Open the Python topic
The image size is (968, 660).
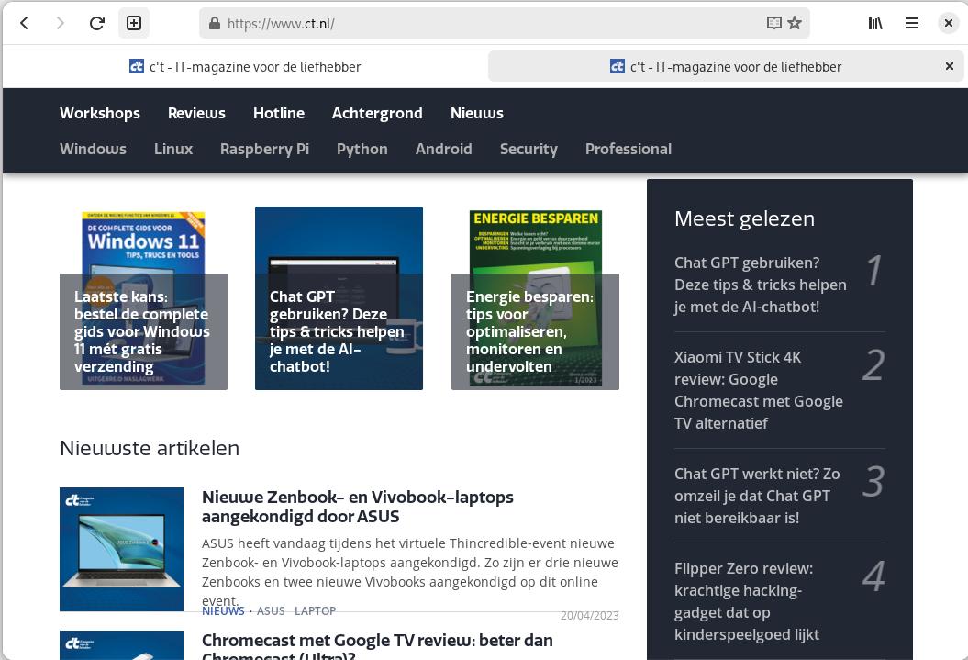[x=362, y=149]
